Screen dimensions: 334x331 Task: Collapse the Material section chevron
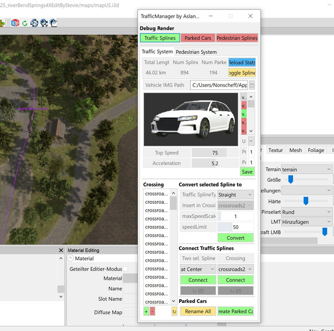(70, 258)
